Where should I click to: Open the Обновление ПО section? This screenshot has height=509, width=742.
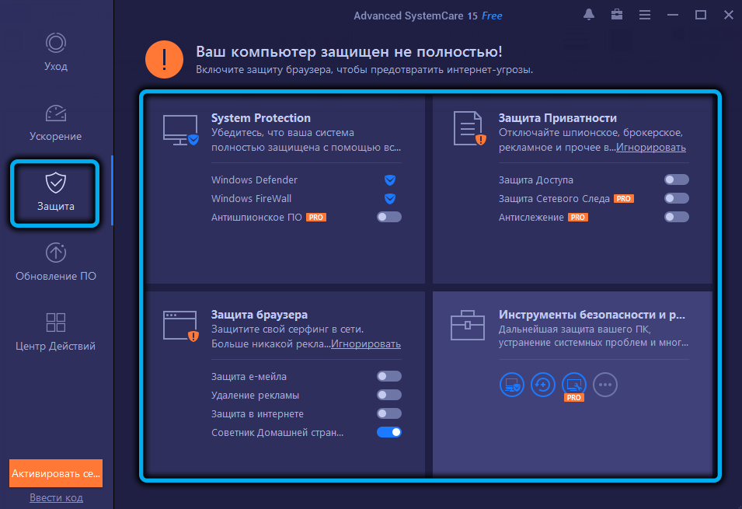(56, 263)
